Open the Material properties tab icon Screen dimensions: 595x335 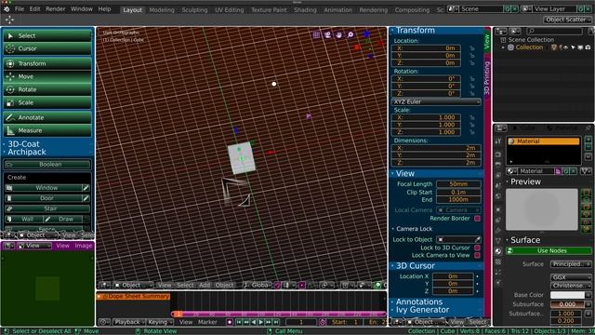tap(498, 251)
